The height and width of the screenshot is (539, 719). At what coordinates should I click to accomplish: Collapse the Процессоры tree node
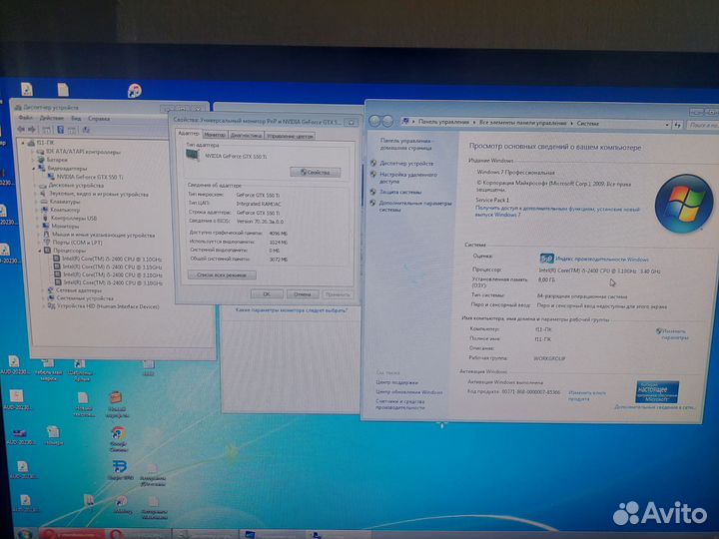click(x=40, y=251)
